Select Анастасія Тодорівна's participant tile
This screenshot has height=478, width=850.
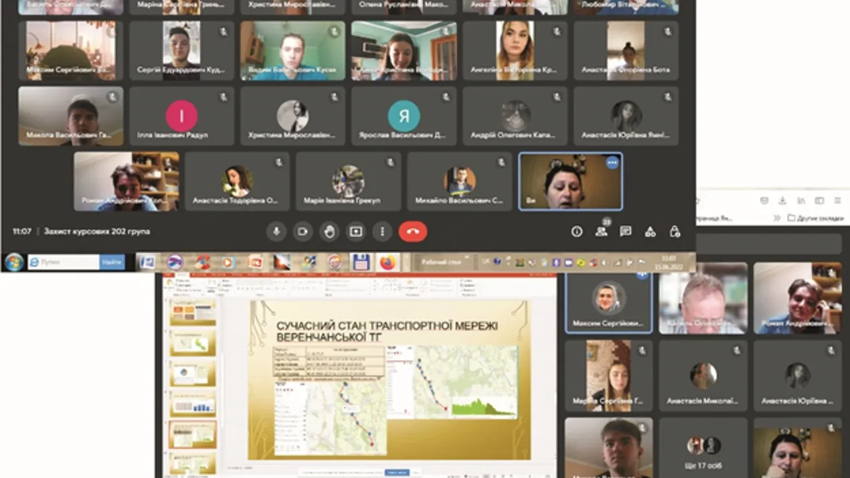coord(237,181)
